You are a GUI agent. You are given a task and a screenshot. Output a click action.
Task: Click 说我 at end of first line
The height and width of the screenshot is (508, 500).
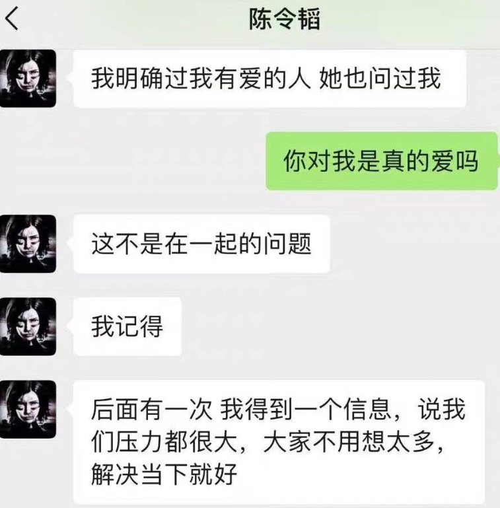442,410
